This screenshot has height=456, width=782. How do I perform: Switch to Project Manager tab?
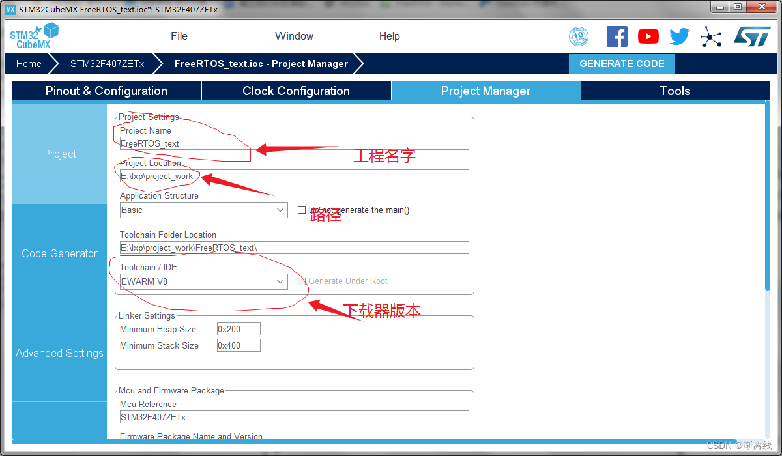point(485,91)
